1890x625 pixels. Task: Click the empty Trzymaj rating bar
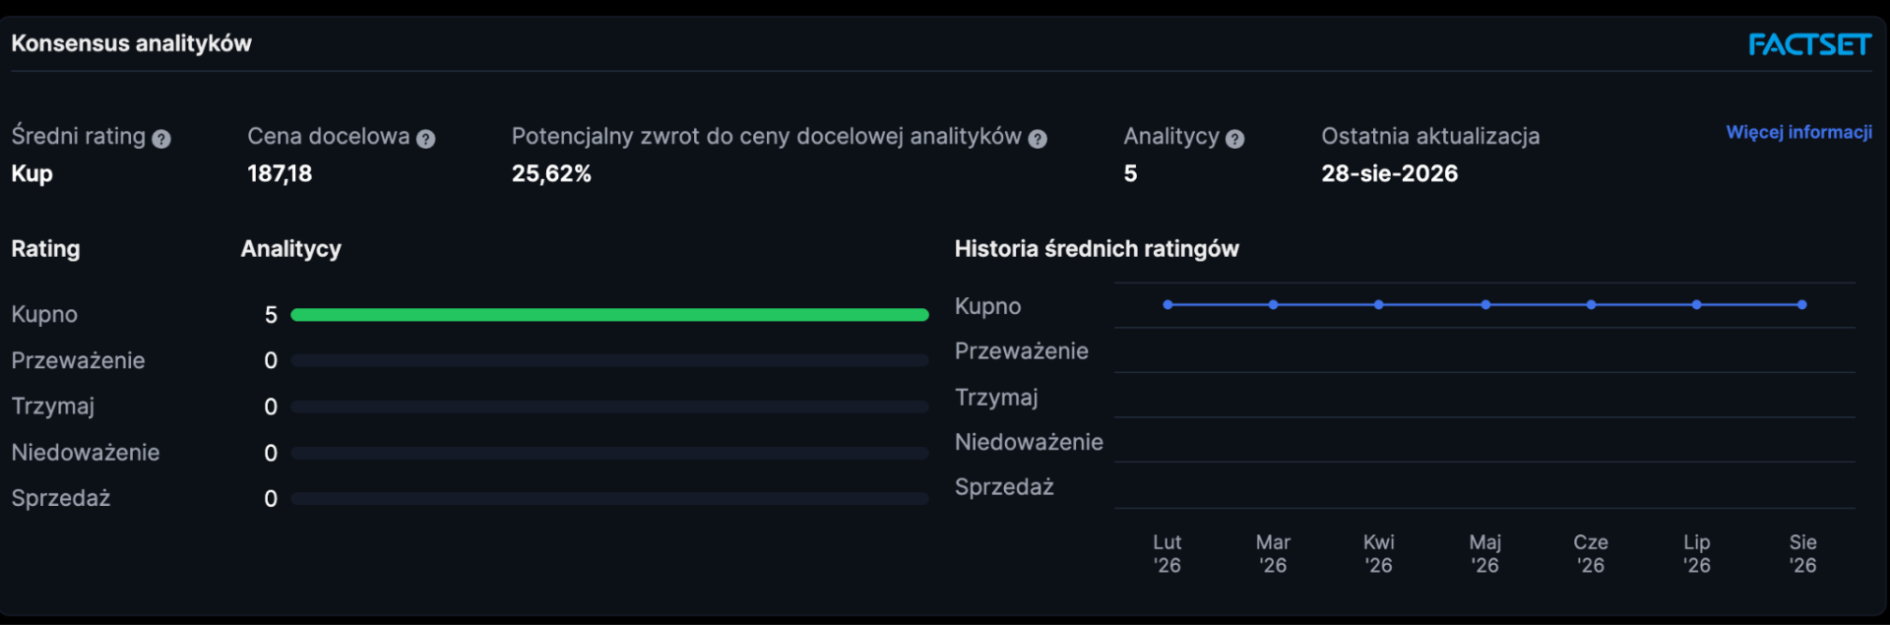609,406
